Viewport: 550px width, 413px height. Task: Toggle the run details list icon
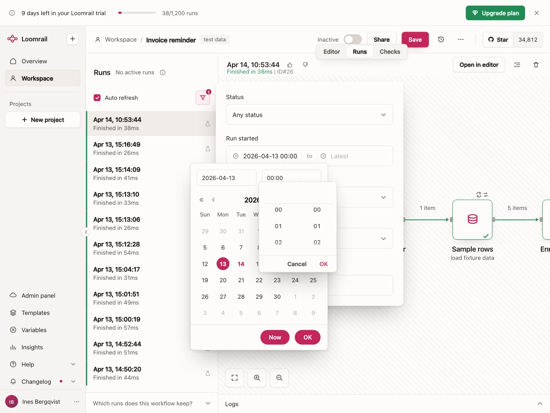[517, 65]
